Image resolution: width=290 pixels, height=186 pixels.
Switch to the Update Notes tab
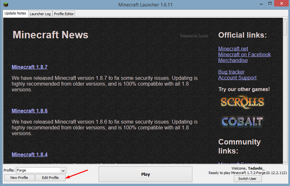(x=15, y=14)
